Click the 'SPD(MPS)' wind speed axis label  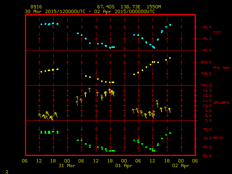point(222,103)
